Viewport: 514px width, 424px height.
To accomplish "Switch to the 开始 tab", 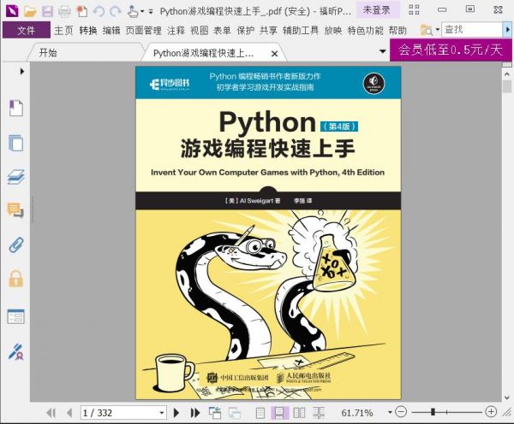I will tap(48, 52).
